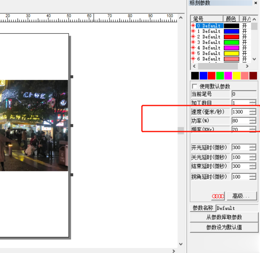Select pen 0 Default row
Viewport: 260px width, 253px height.
click(209, 26)
